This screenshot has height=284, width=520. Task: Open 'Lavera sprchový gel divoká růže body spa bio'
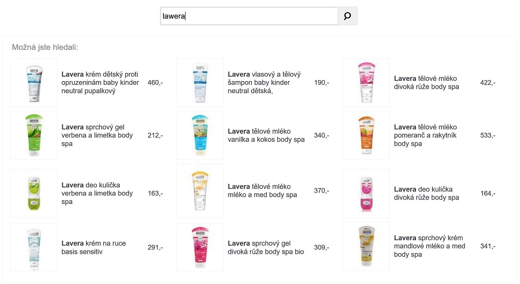tap(265, 247)
